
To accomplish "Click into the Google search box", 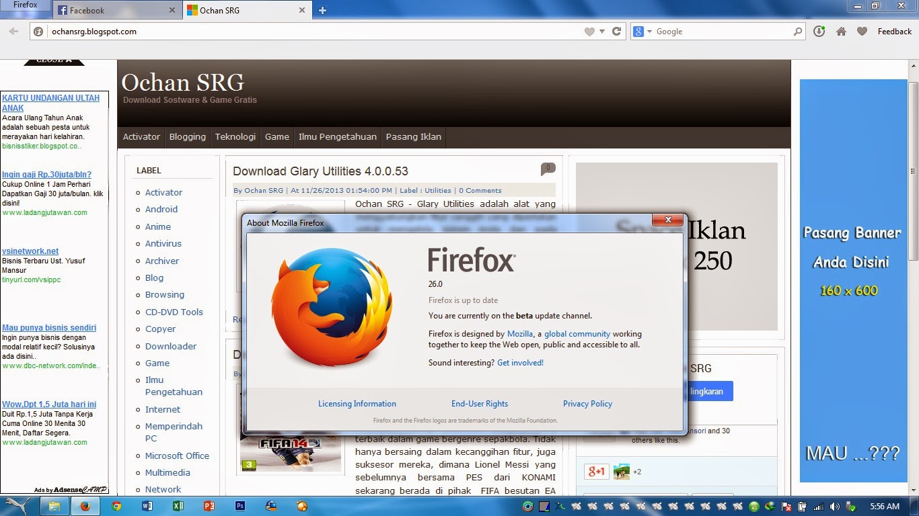I will tap(723, 32).
